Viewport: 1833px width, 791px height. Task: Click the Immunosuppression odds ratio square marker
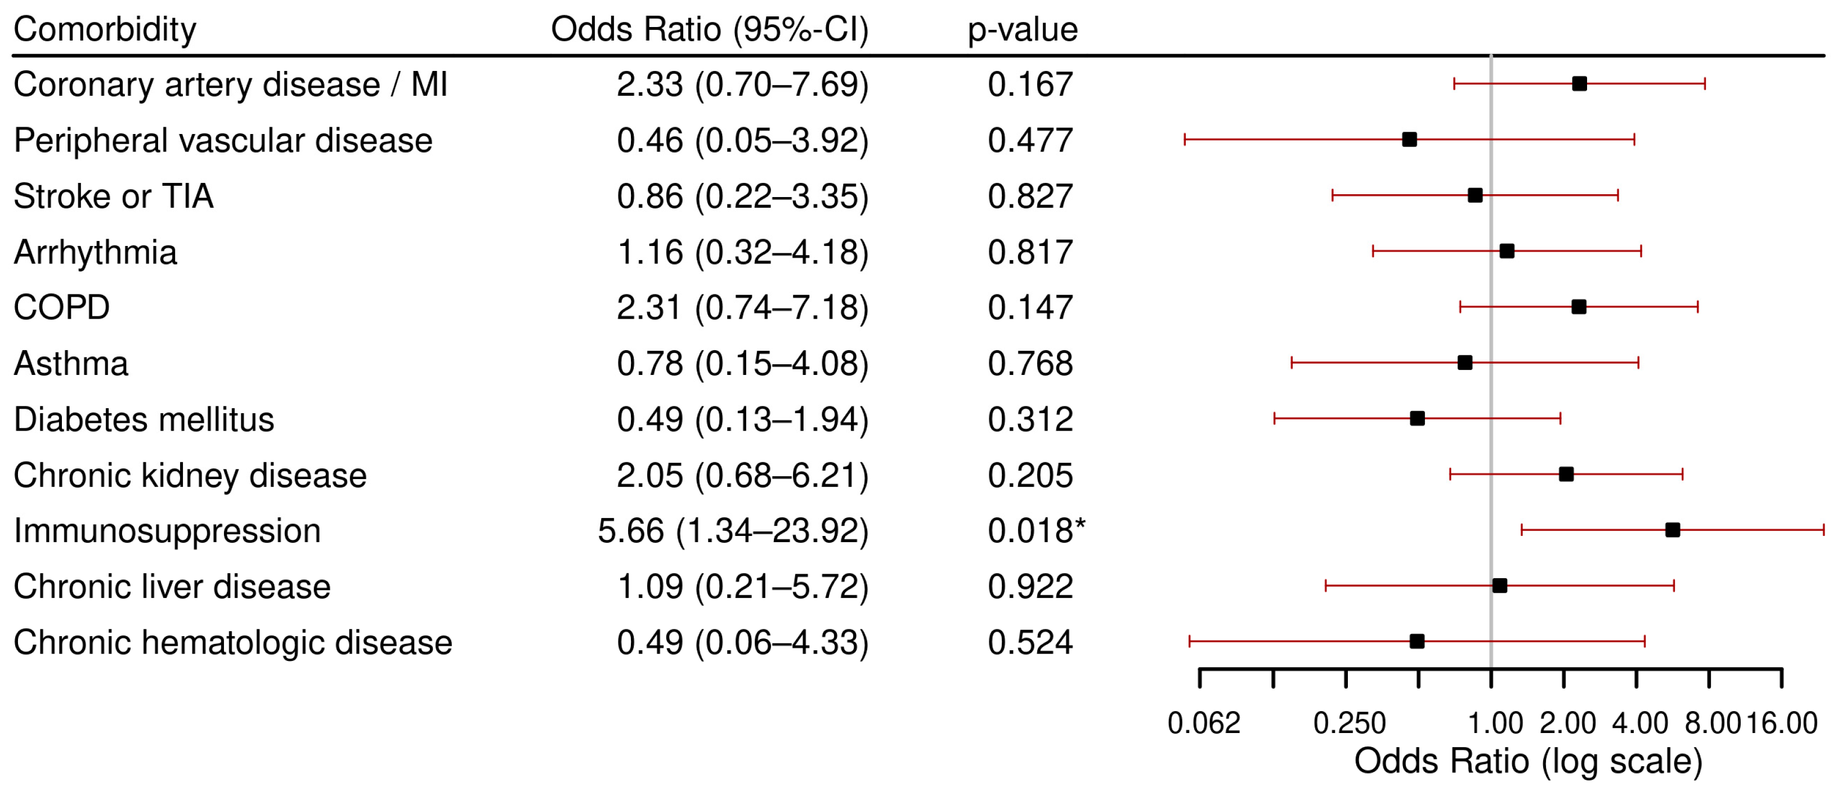[x=1672, y=530]
